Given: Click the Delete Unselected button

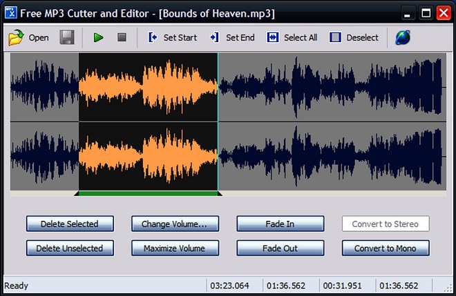Looking at the screenshot, I should [x=70, y=248].
